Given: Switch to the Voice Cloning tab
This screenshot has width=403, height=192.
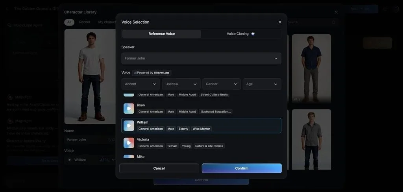Looking at the screenshot, I should coord(241,34).
